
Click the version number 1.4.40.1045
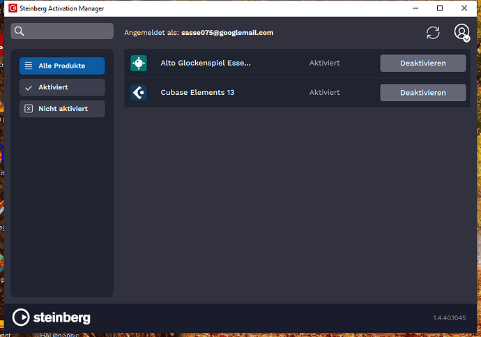pos(450,318)
